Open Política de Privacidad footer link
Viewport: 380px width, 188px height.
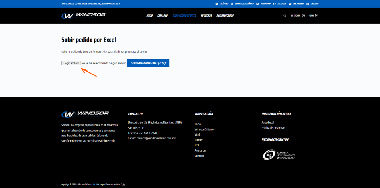273,128
